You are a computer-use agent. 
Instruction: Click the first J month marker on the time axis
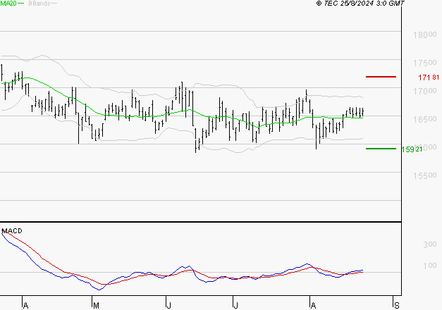click(x=169, y=306)
